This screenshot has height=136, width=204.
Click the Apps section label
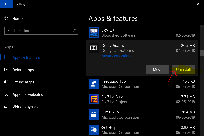[x=8, y=47]
